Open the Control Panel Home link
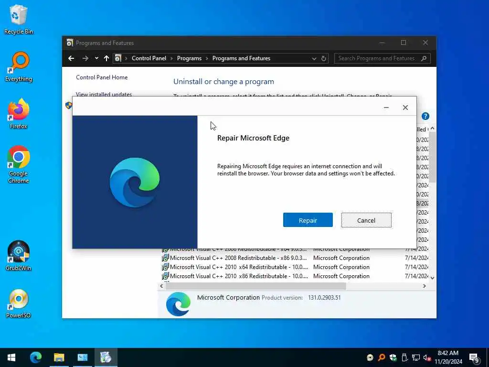Screen dimensions: 489x367 (102, 77)
